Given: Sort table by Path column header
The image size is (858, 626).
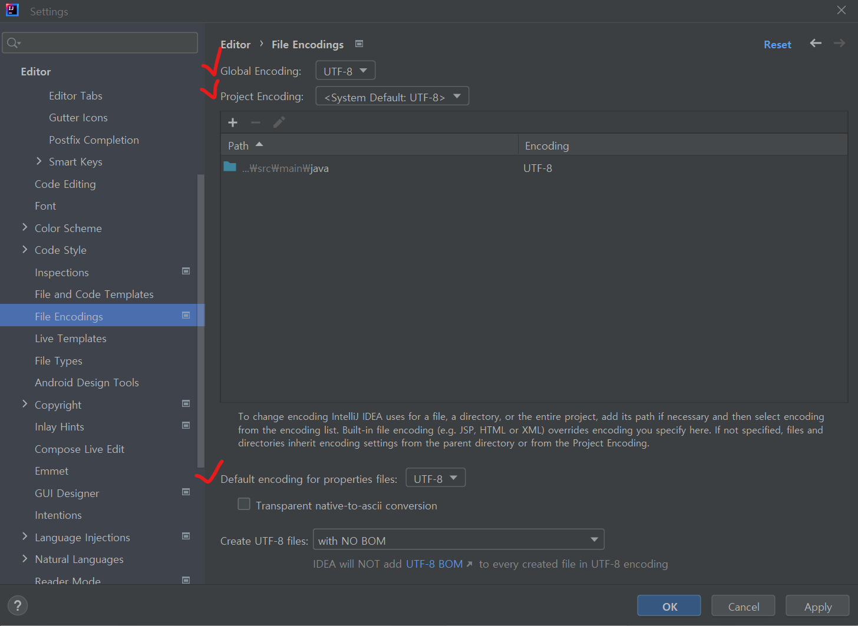Looking at the screenshot, I should coord(369,145).
